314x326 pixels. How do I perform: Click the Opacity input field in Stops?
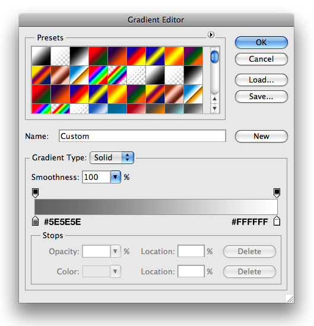point(96,251)
